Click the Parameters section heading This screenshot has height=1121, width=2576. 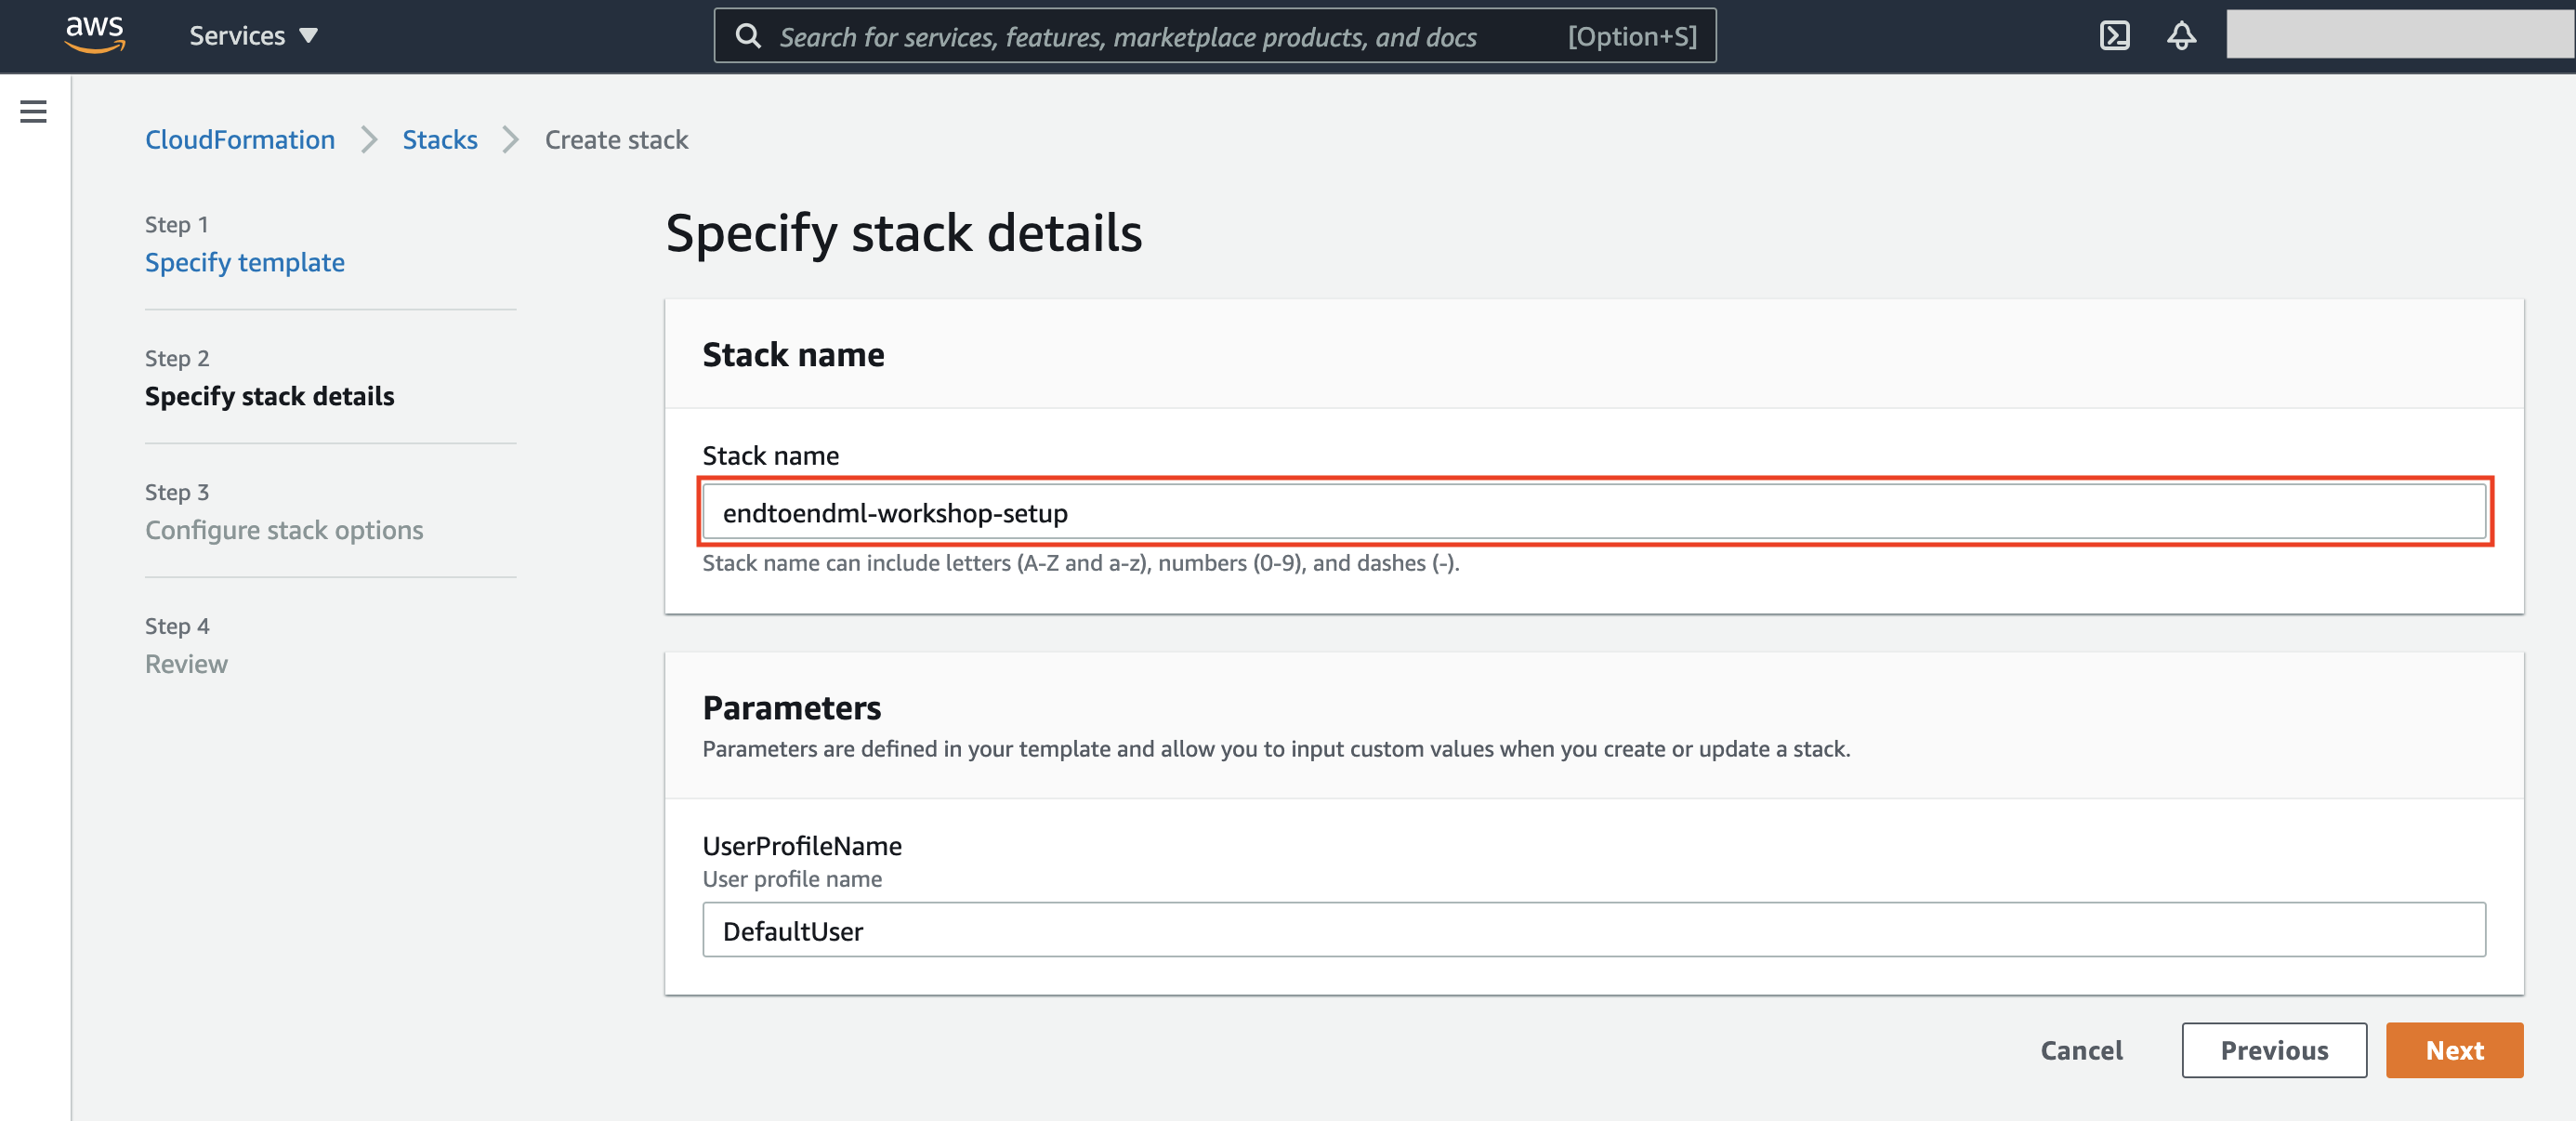coord(791,708)
